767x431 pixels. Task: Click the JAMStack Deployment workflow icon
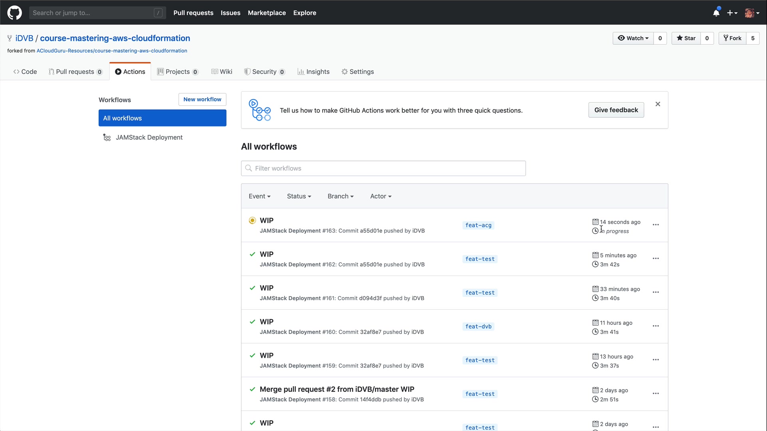pyautogui.click(x=107, y=137)
